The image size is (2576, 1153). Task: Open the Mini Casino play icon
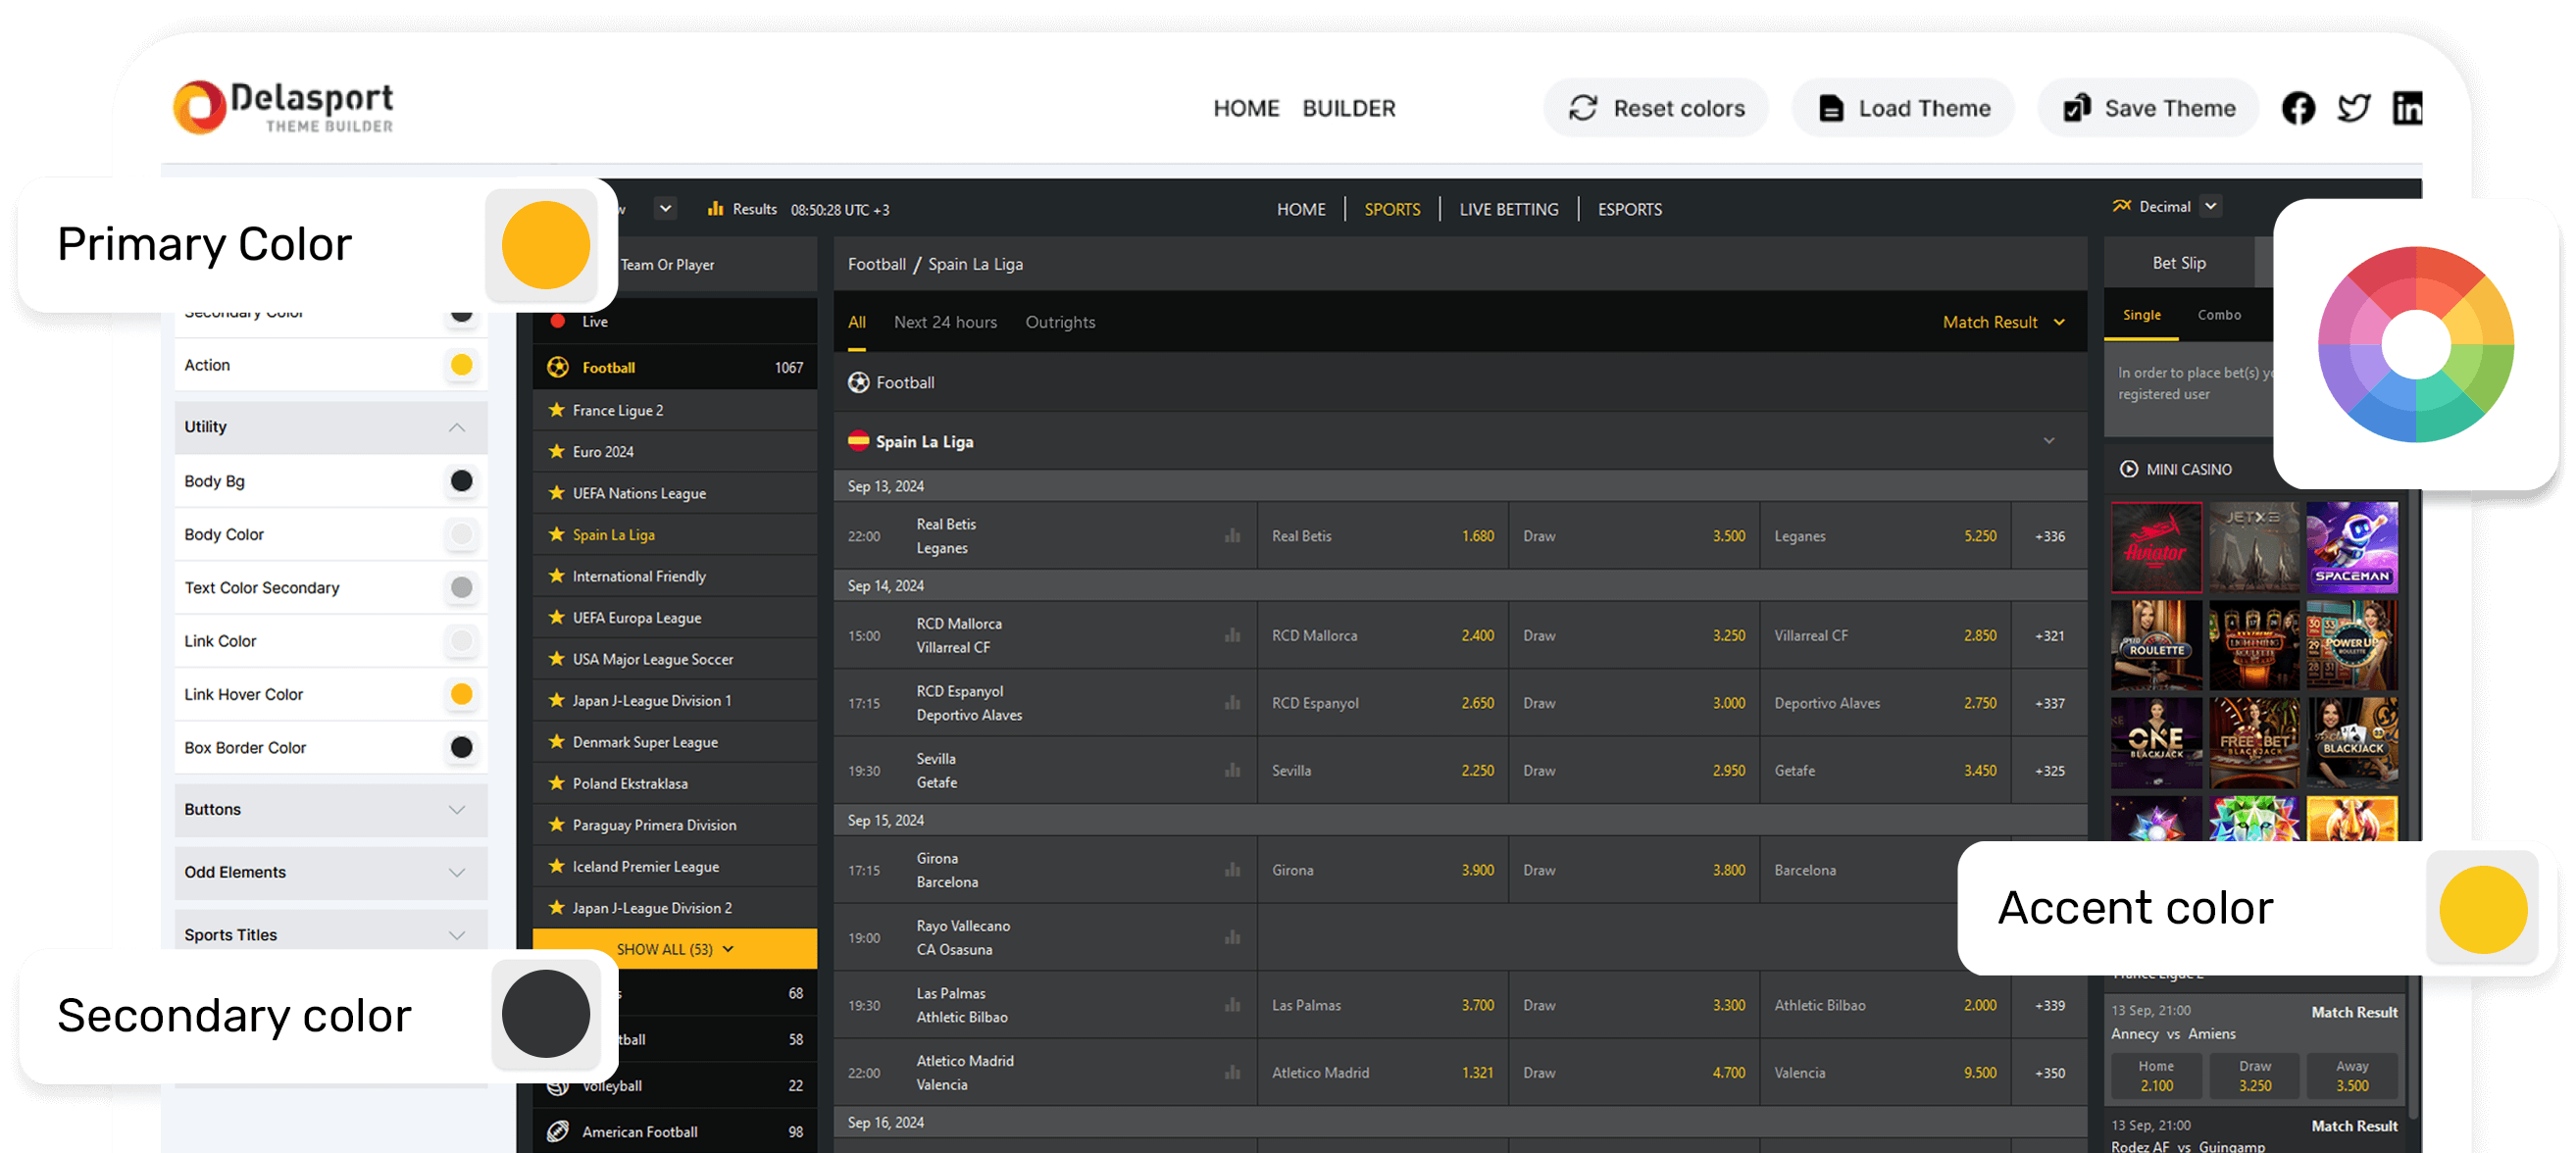point(2128,468)
